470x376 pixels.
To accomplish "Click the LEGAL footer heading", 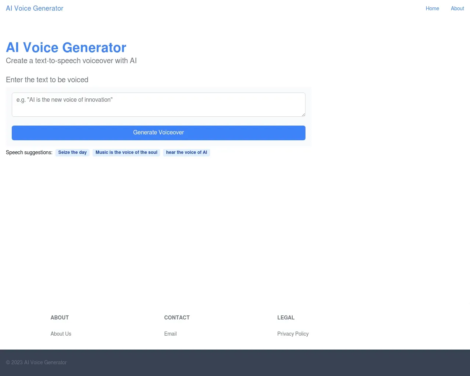I will pyautogui.click(x=286, y=318).
